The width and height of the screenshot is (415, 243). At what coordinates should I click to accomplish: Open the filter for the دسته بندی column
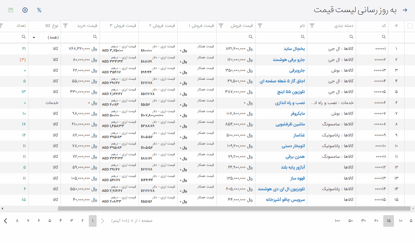312,26
